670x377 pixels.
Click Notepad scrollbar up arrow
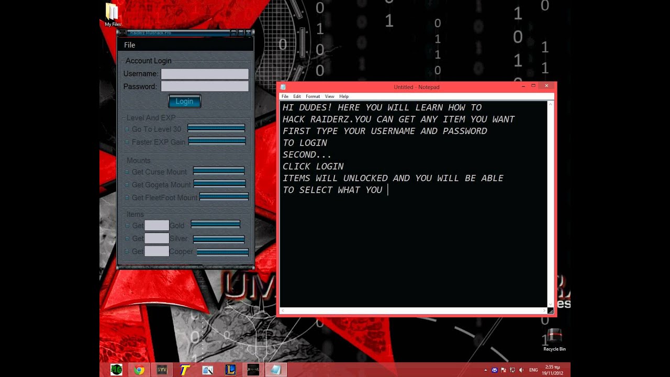551,104
